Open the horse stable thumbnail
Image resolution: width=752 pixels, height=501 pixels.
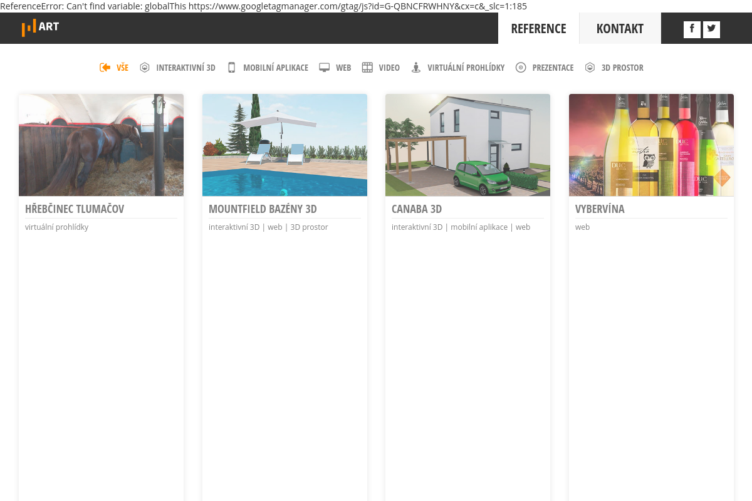click(x=101, y=145)
